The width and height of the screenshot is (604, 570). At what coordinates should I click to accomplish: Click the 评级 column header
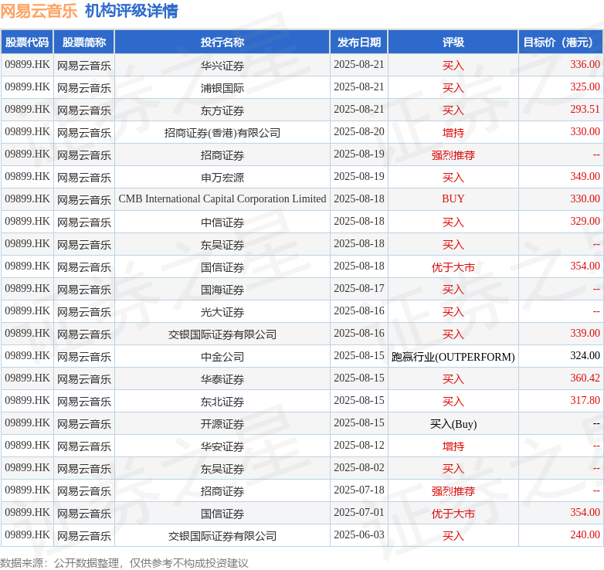(x=453, y=42)
